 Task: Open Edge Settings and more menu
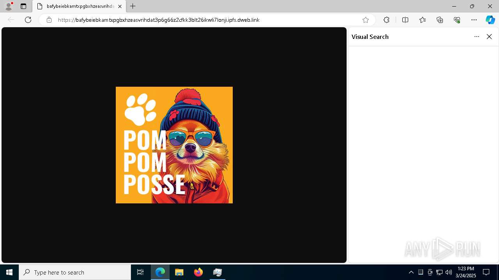[474, 20]
